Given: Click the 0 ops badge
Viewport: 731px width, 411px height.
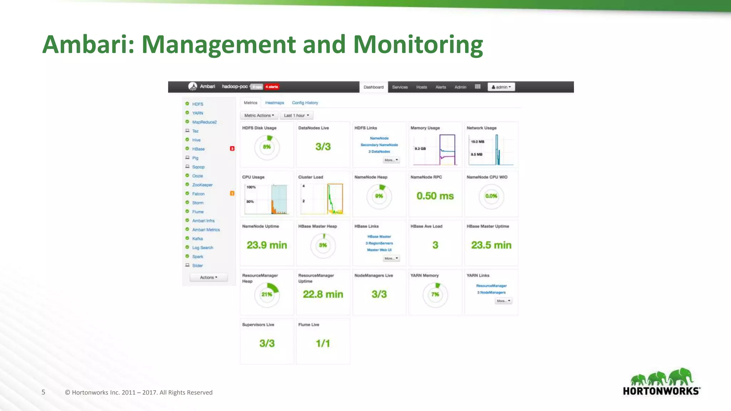Looking at the screenshot, I should pos(257,87).
